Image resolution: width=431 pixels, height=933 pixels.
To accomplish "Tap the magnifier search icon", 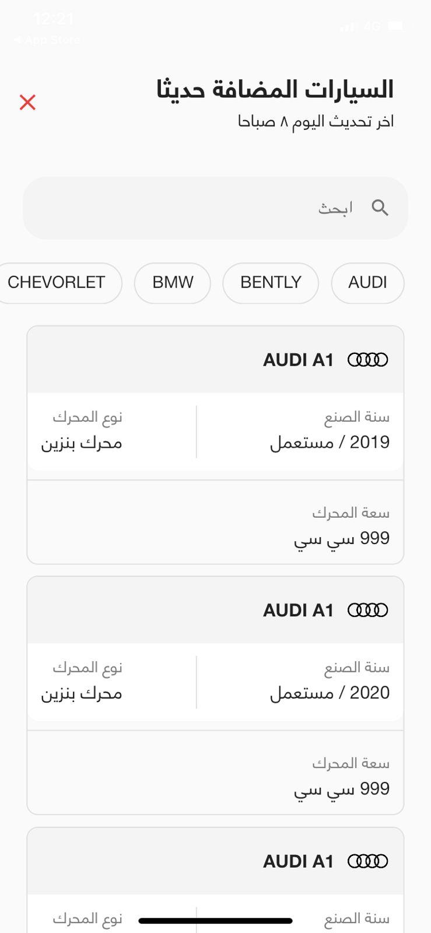I will [x=380, y=208].
